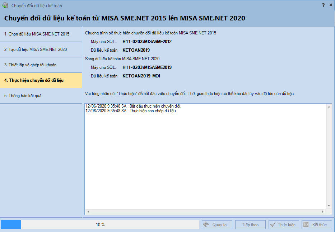This screenshot has height=232, width=335.
Task: Click the stop icon on Kết thúc
Action: click(306, 224)
